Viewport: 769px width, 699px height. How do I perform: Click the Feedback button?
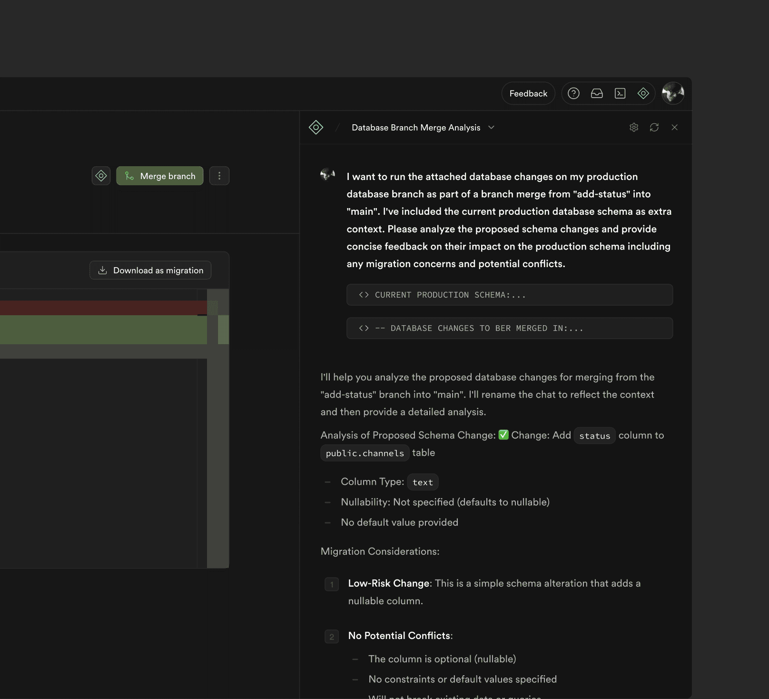[528, 93]
